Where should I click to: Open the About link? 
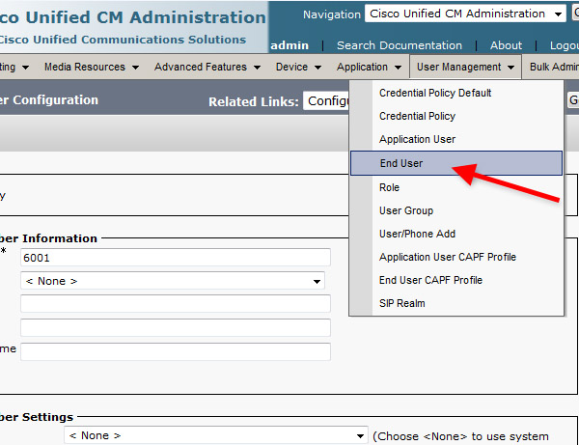click(x=506, y=45)
